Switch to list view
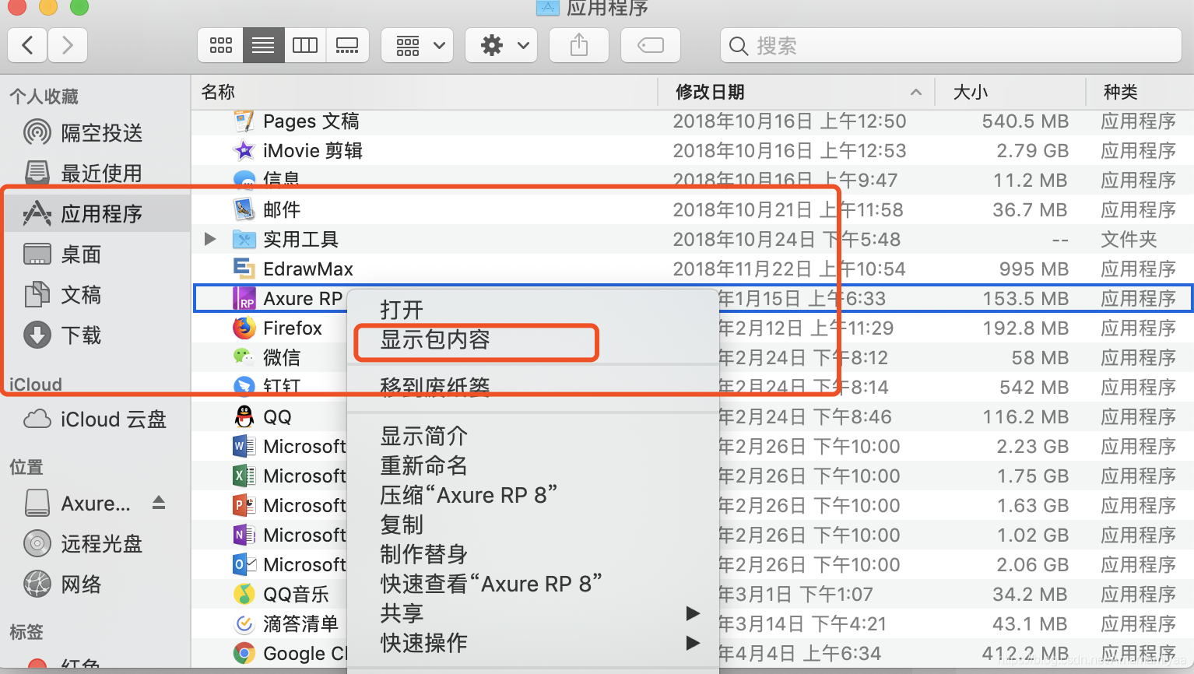This screenshot has width=1194, height=674. point(263,46)
